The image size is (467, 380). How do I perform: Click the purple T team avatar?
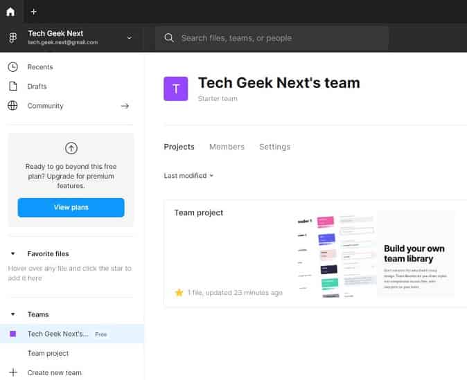tap(176, 89)
